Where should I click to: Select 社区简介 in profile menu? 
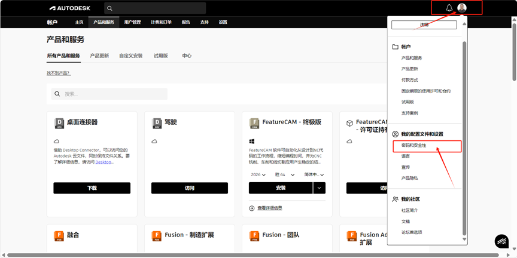(x=410, y=210)
